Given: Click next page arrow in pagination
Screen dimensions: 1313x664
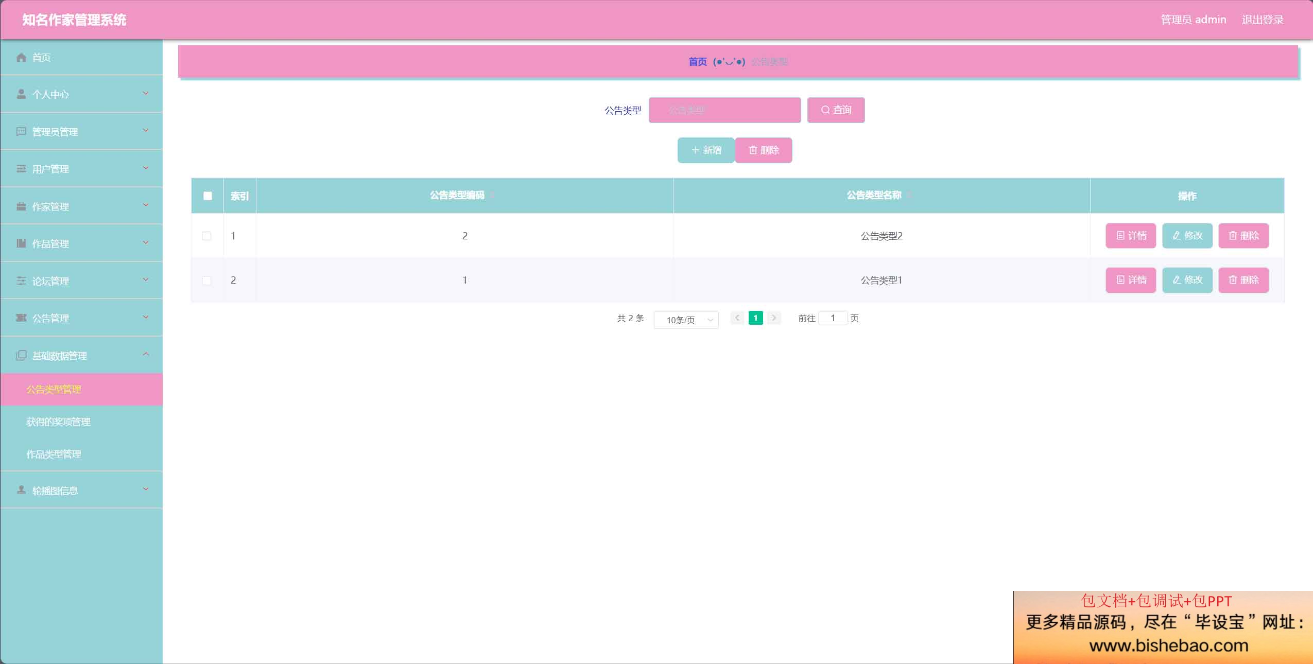Looking at the screenshot, I should pos(774,318).
